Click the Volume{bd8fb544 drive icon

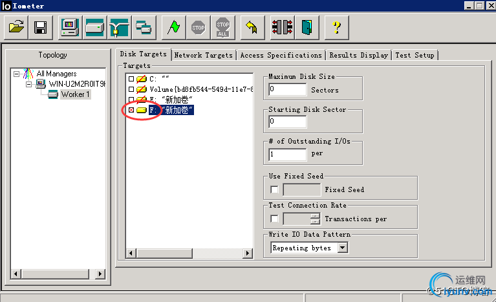[142, 89]
